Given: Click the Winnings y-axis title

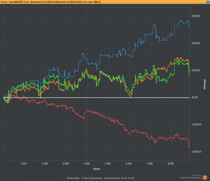Looking at the screenshot, I should 205,84.
